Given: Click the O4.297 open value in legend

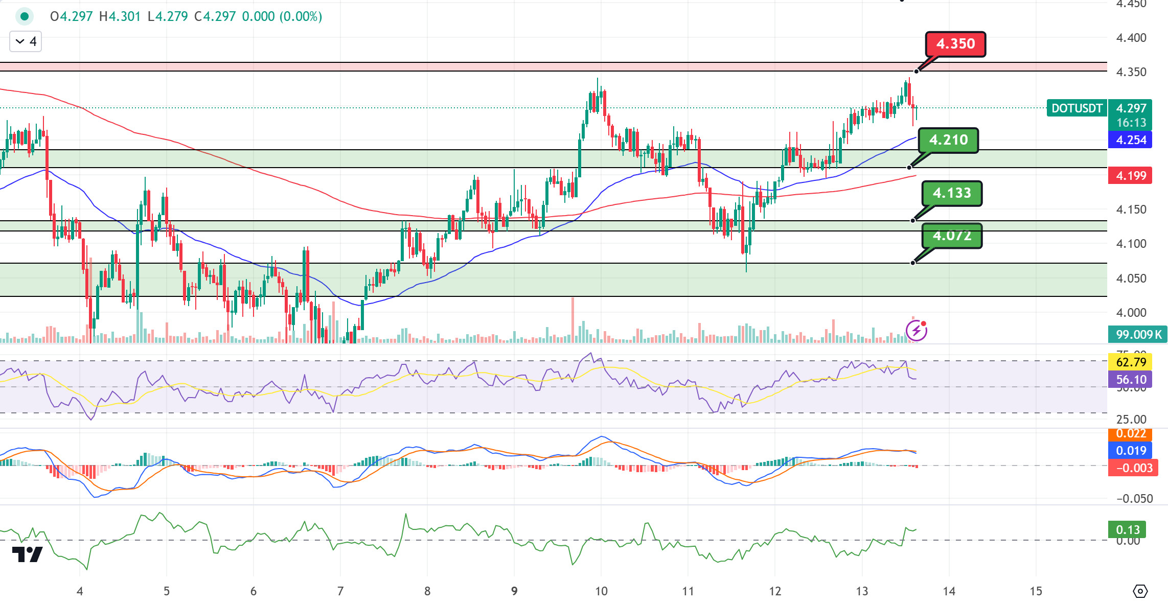Looking at the screenshot, I should 71,16.
